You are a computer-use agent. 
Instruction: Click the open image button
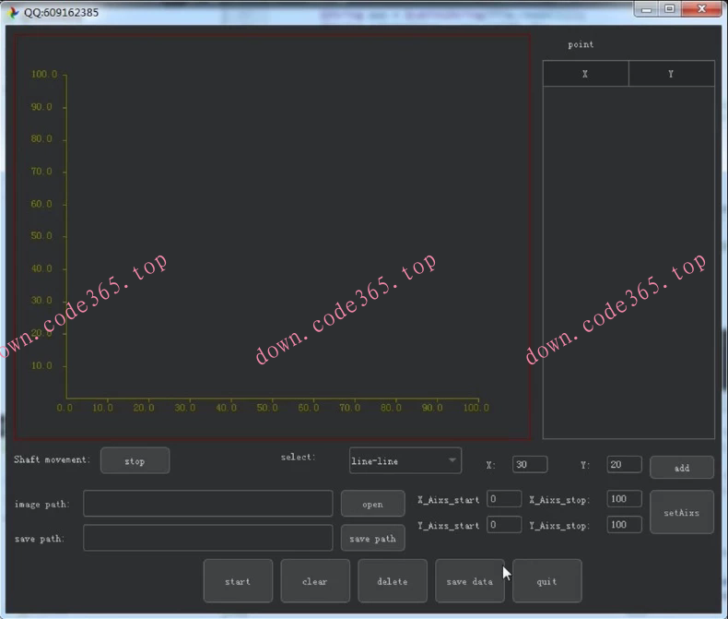pyautogui.click(x=372, y=504)
